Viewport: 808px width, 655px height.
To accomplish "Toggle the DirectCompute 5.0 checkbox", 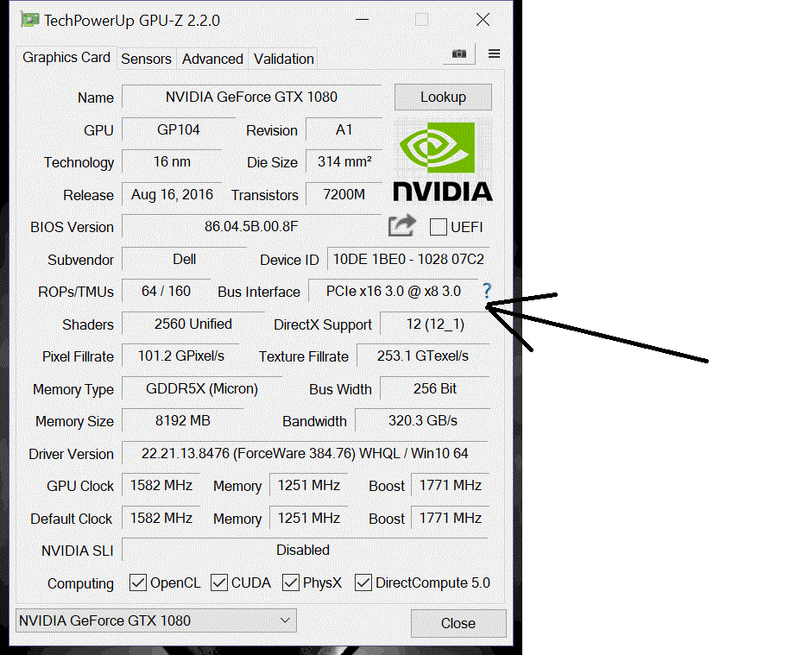I will (x=363, y=583).
